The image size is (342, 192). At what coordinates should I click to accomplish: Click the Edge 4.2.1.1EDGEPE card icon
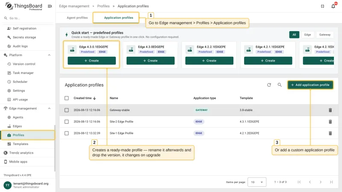248,49
